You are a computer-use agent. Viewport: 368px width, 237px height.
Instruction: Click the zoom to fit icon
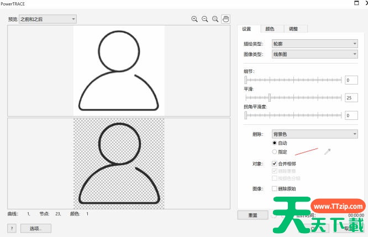215,19
